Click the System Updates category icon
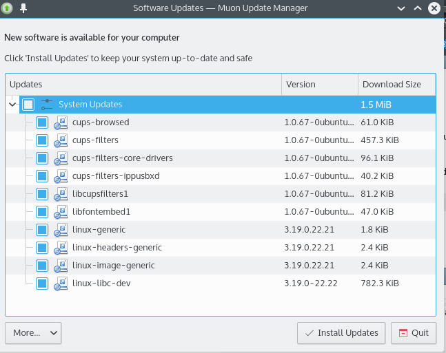The image size is (446, 353). (47, 105)
